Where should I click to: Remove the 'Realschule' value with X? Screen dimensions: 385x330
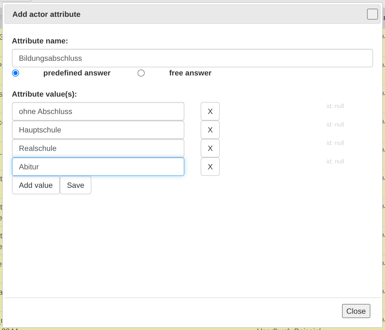coord(210,148)
